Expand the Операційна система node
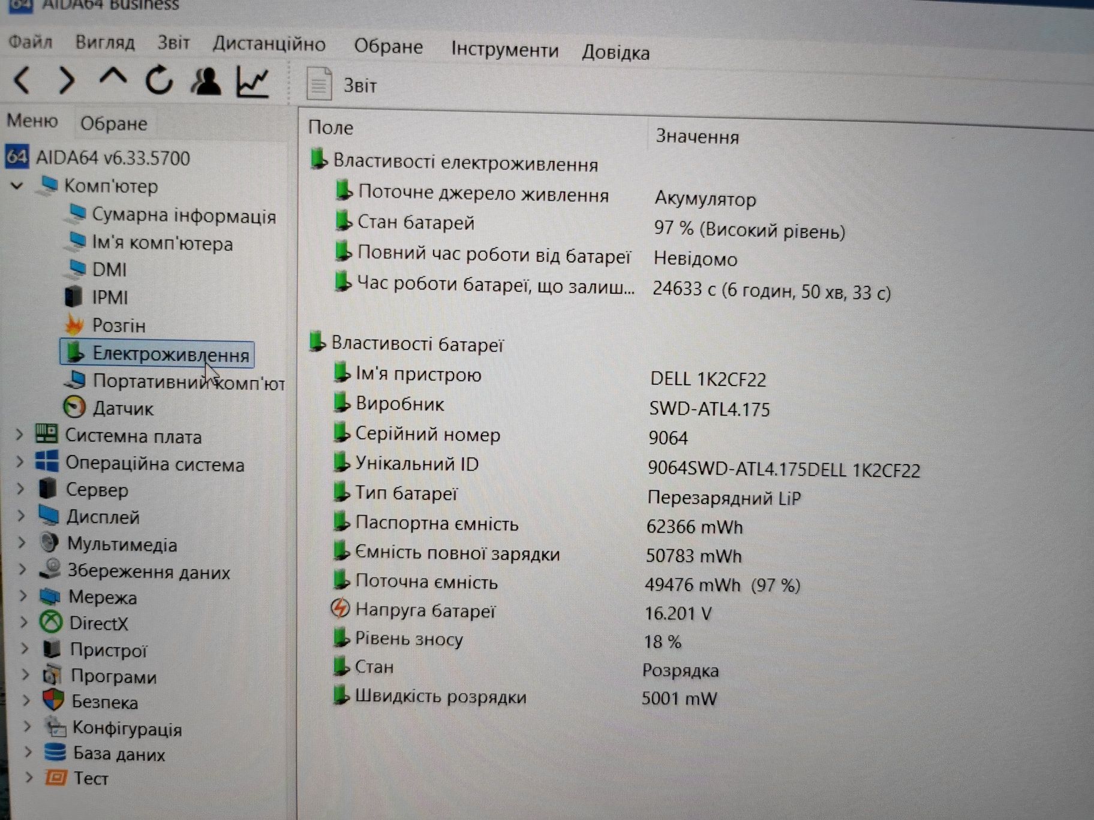 point(20,462)
